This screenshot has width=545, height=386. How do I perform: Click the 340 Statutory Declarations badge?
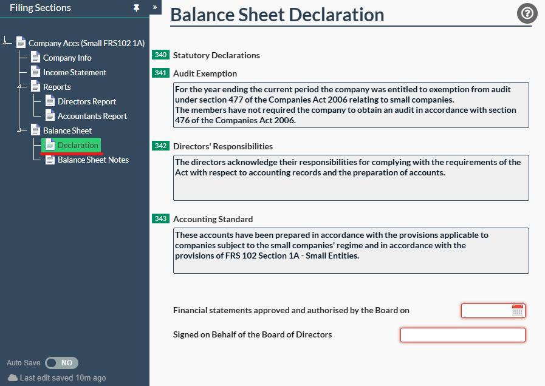coord(160,55)
